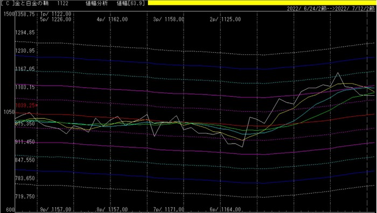Click the title text 金と白金の鞘
This screenshot has height=213, width=377.
[x=31, y=3]
